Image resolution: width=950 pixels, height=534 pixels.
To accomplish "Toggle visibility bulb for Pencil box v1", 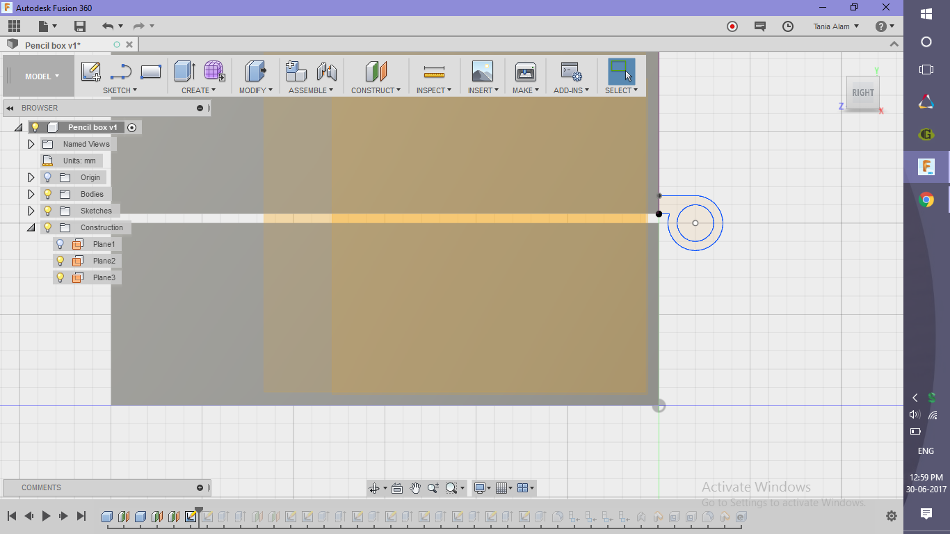I will click(35, 127).
